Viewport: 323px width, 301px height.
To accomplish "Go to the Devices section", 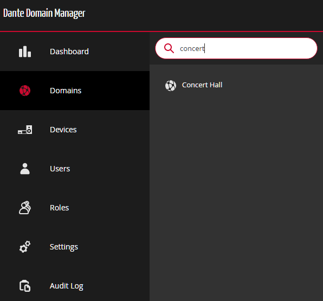I will pos(63,130).
